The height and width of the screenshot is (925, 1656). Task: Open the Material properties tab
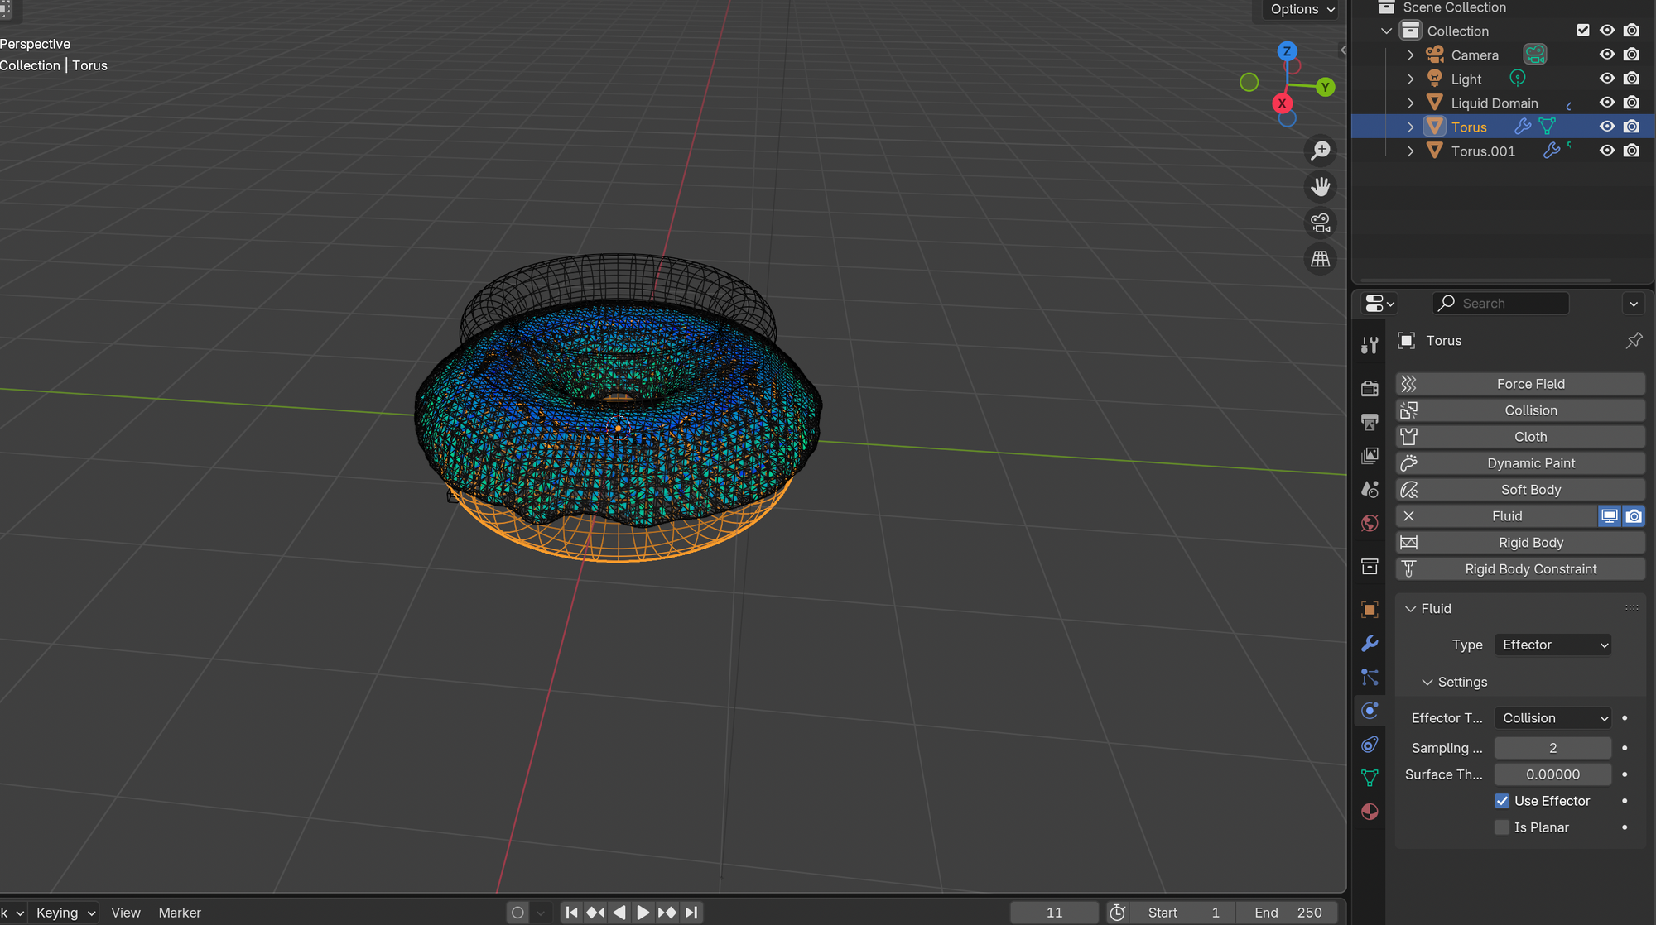pos(1370,812)
